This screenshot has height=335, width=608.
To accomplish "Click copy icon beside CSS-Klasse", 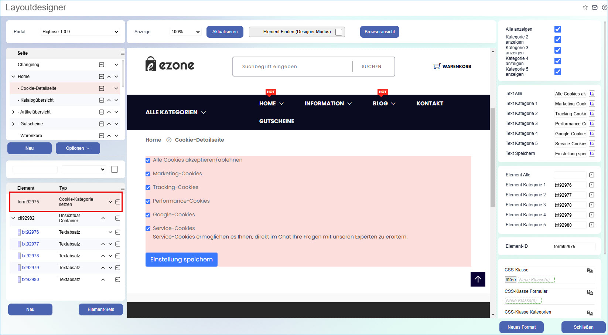I will coord(590,271).
